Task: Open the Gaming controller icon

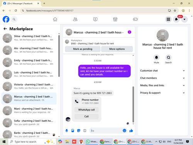Action: point(135,19)
